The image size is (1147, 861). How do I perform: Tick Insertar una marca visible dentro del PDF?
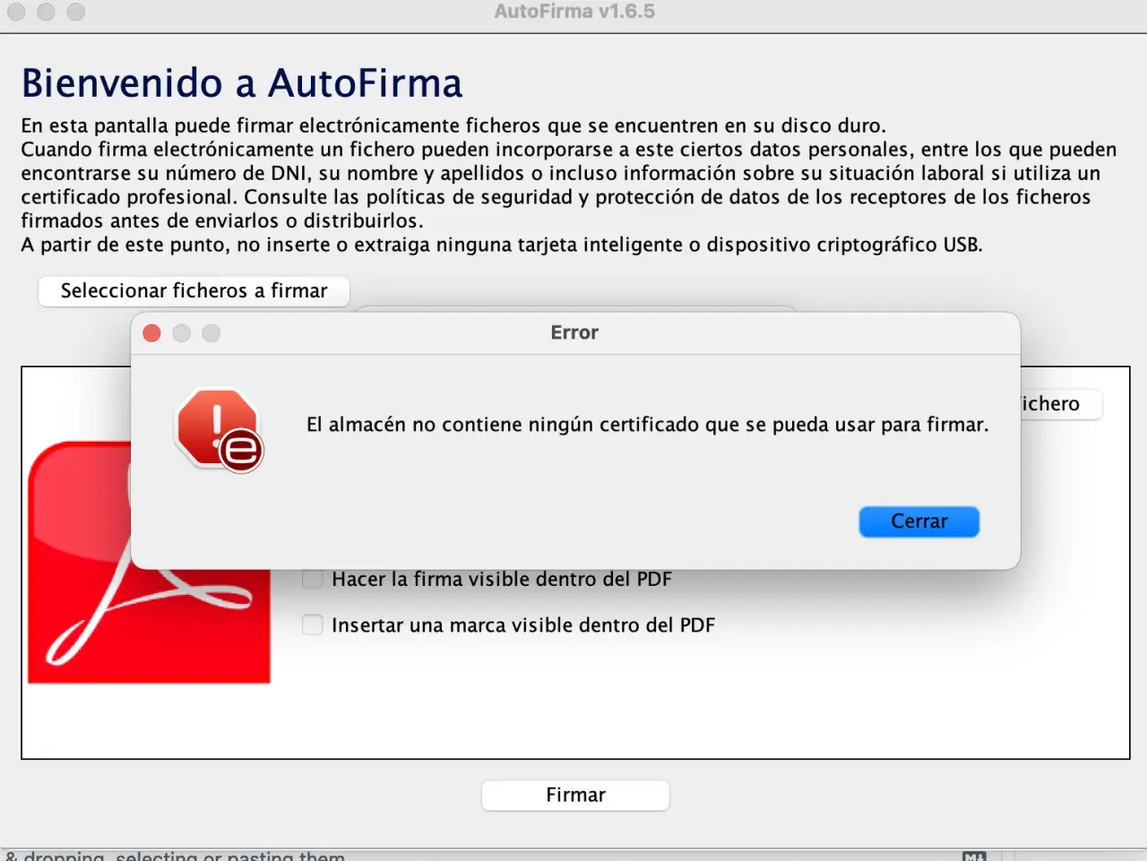[312, 624]
